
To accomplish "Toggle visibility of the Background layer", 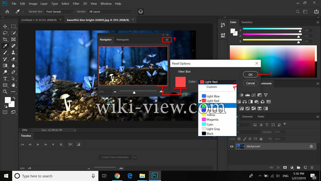I will click(232, 147).
